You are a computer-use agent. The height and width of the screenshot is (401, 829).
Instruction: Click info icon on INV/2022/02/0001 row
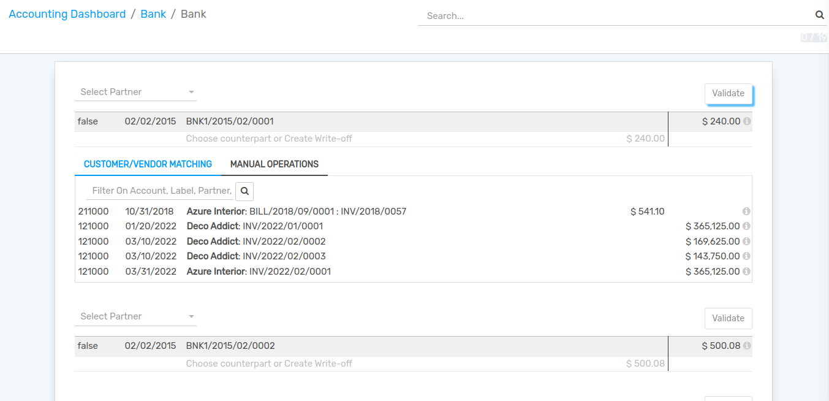[x=746, y=272]
